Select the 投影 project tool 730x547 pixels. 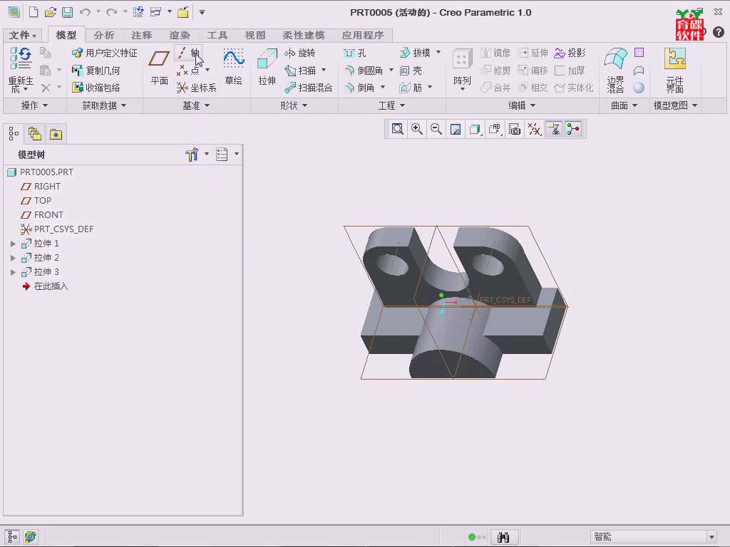point(570,53)
